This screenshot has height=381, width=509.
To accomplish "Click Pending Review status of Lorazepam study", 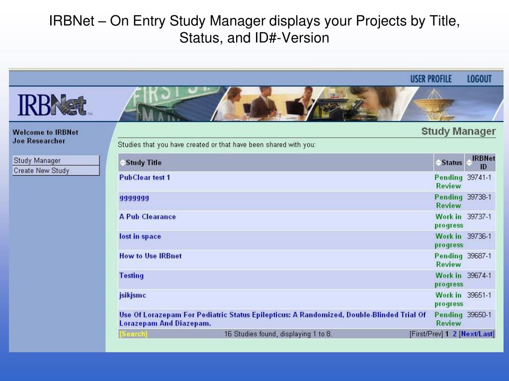I will (x=448, y=319).
